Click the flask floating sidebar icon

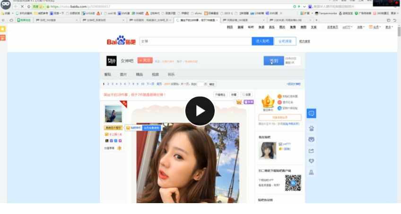[x=311, y=172]
